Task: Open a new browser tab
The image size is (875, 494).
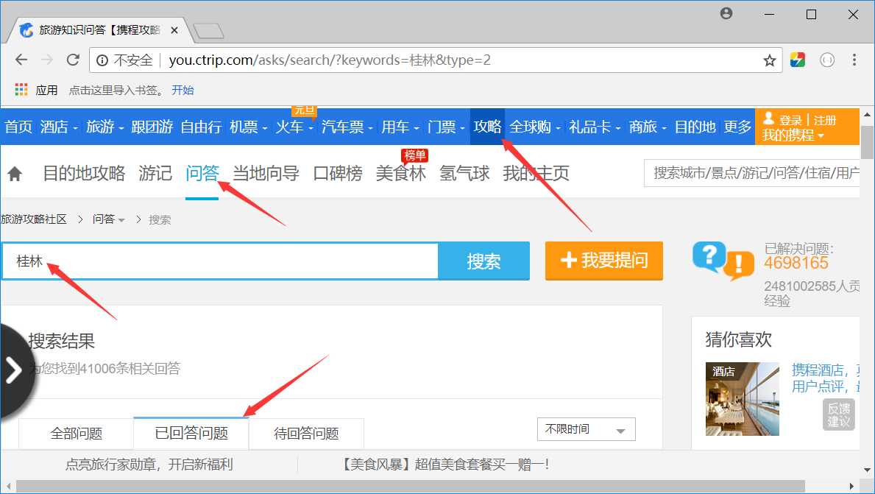Action: pyautogui.click(x=208, y=31)
